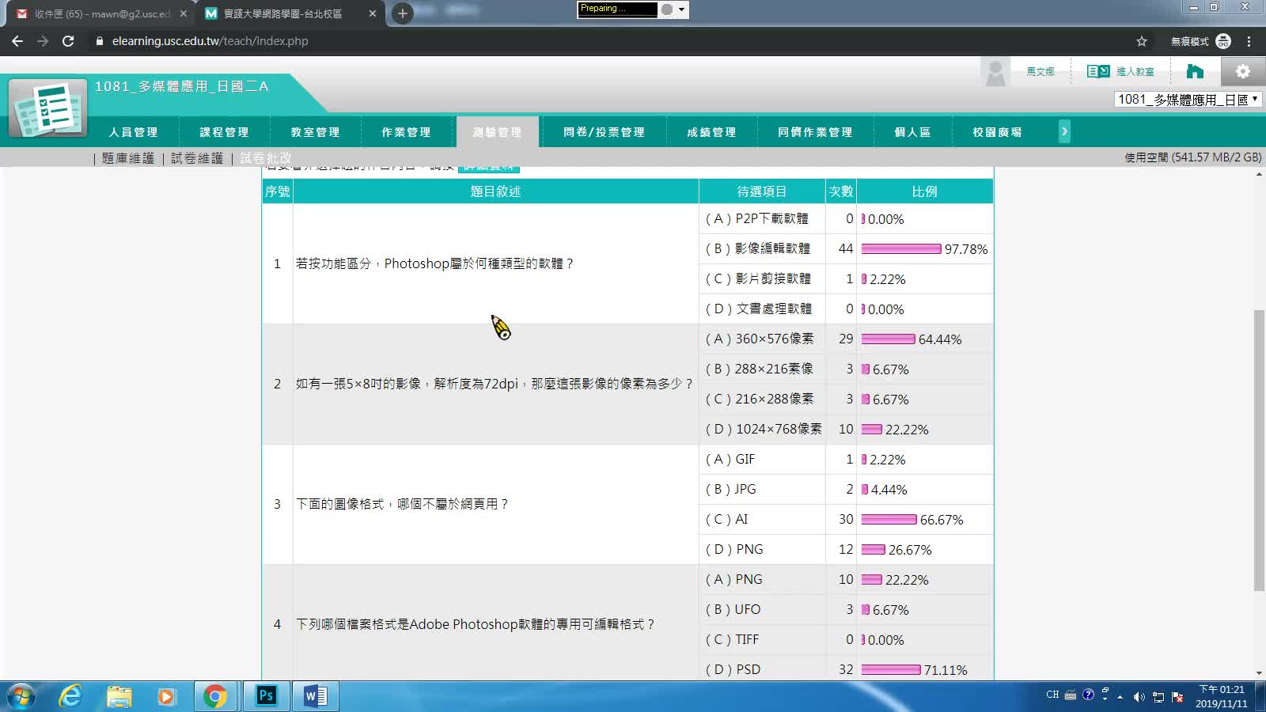This screenshot has width=1266, height=712.
Task: Click the CH language indicator in the tray
Action: pyautogui.click(x=1052, y=695)
